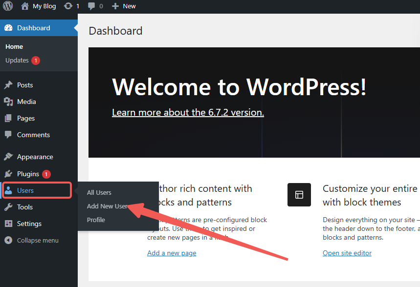Open the Appearance menu
Image resolution: width=420 pixels, height=287 pixels.
[x=39, y=157]
